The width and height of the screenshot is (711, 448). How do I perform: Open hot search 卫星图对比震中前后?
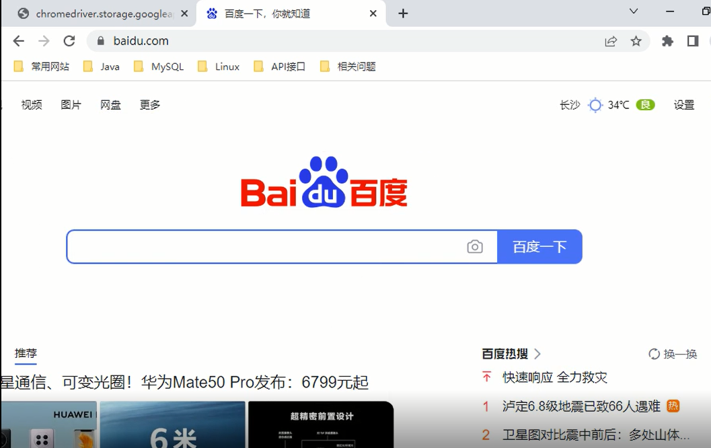(596, 435)
